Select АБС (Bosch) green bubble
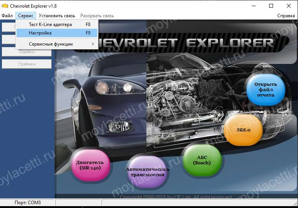This screenshot has width=298, height=208. coord(202,160)
